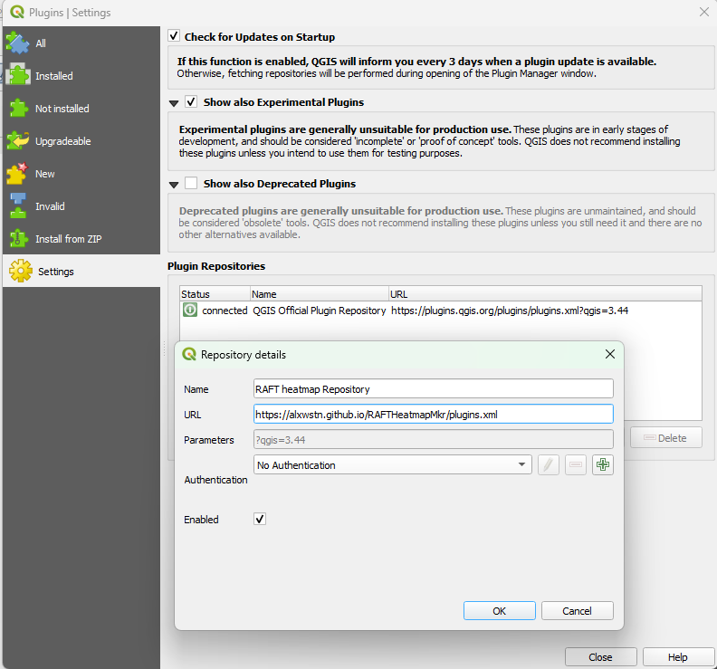This screenshot has width=717, height=669.
Task: Click the New plugins star icon
Action: pos(17,174)
